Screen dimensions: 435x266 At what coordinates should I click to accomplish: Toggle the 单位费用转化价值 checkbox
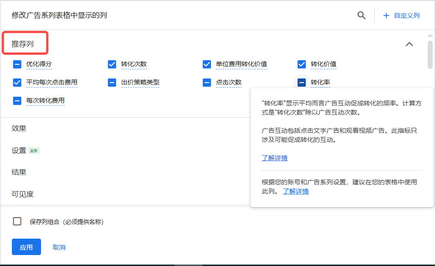pyautogui.click(x=207, y=64)
